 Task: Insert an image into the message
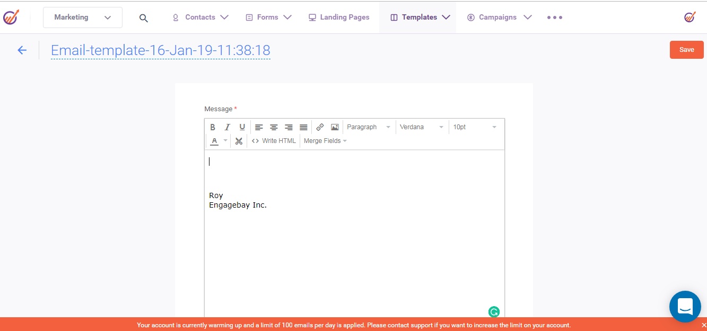[x=335, y=127]
